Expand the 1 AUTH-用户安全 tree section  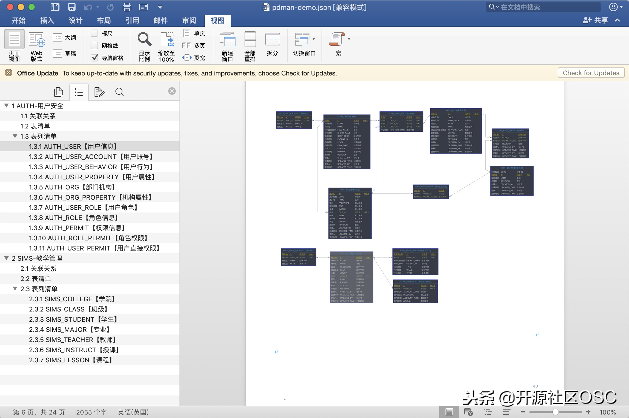(6, 105)
